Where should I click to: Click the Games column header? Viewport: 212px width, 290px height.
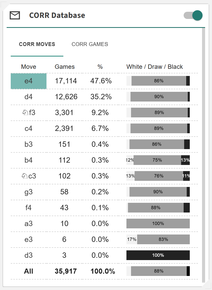(65, 67)
